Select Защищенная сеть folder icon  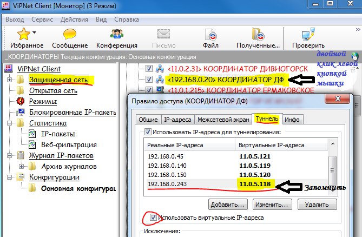[x=21, y=80]
